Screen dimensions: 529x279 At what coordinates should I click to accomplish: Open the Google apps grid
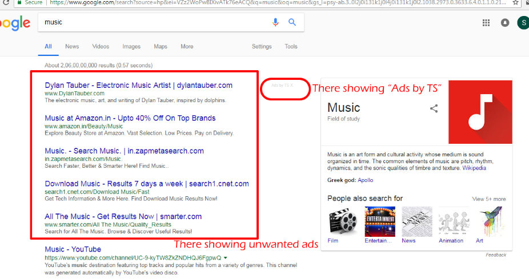pyautogui.click(x=486, y=23)
